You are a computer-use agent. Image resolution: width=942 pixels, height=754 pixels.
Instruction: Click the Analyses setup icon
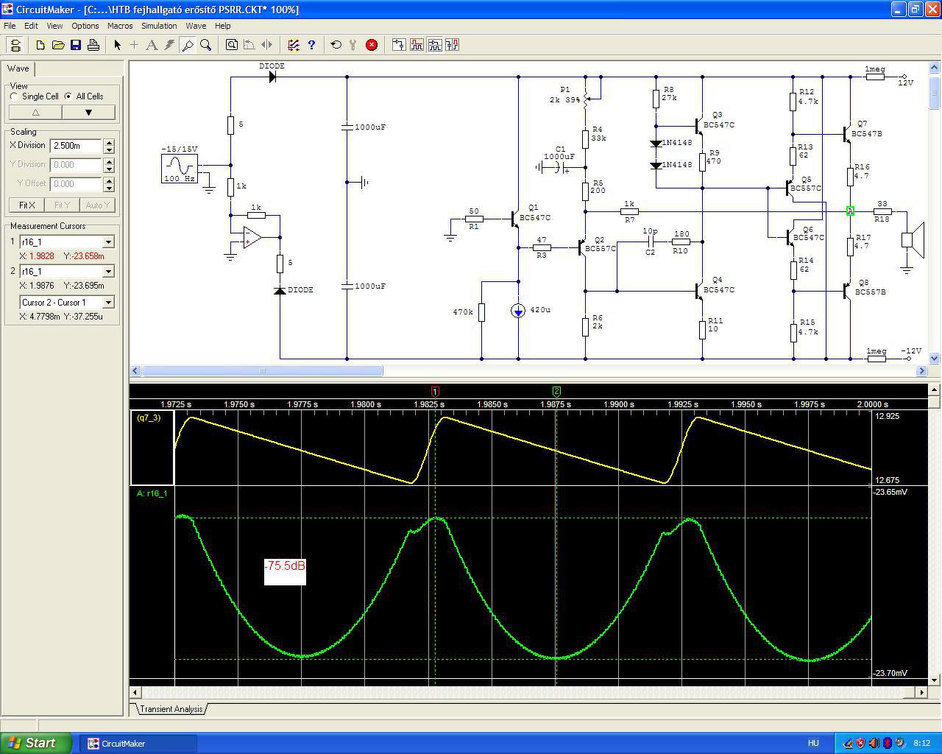(x=293, y=45)
